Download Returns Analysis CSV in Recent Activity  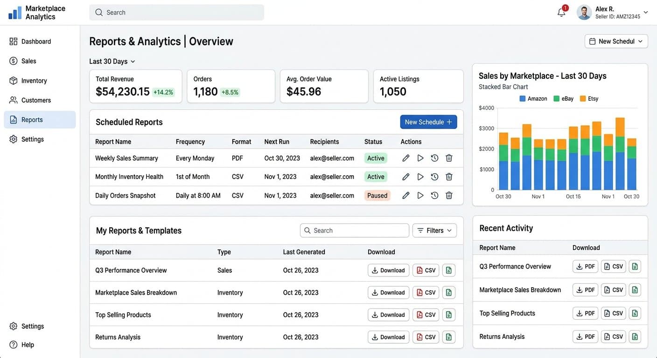coord(613,337)
